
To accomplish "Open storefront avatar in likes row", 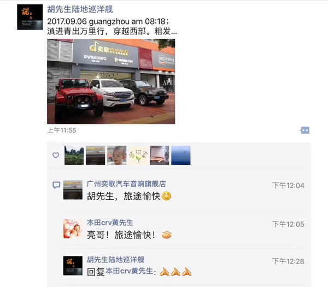I will point(95,156).
